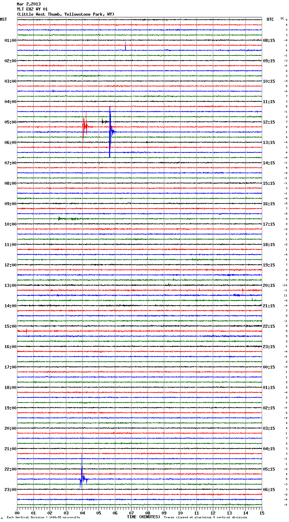
Task: Click the 16:15 UTC time label
Action: point(269,204)
